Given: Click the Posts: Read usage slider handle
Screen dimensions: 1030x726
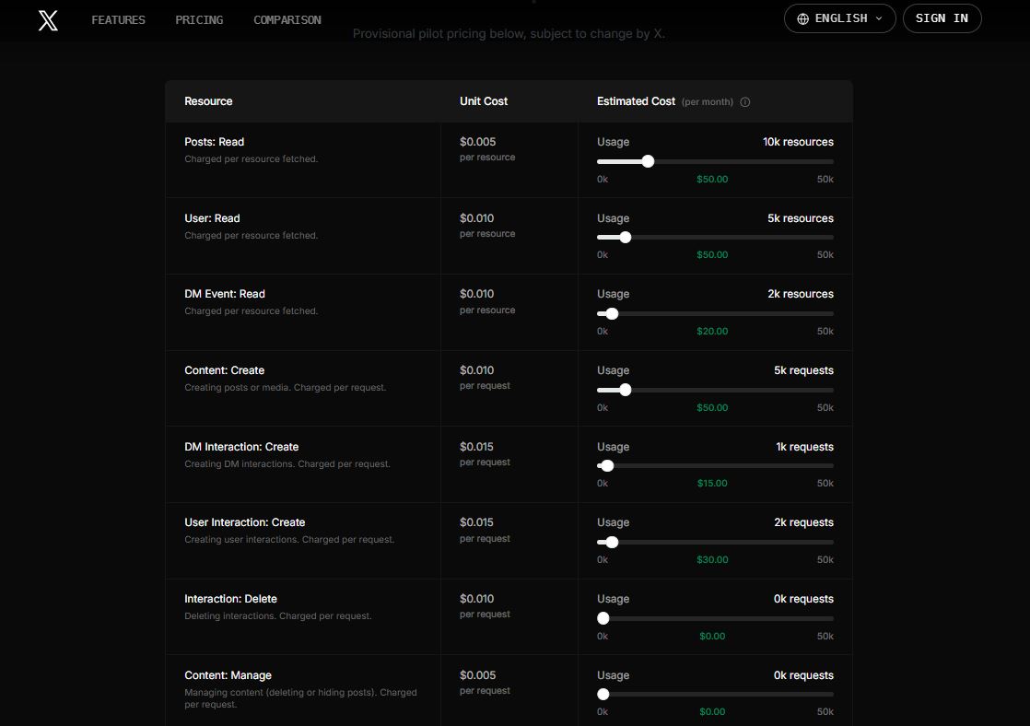Looking at the screenshot, I should 648,161.
